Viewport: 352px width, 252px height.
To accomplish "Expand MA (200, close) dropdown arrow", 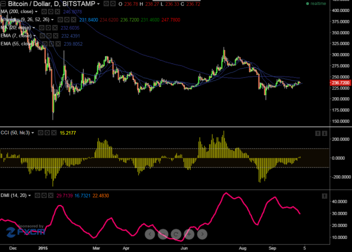I will pyautogui.click(x=36, y=11).
